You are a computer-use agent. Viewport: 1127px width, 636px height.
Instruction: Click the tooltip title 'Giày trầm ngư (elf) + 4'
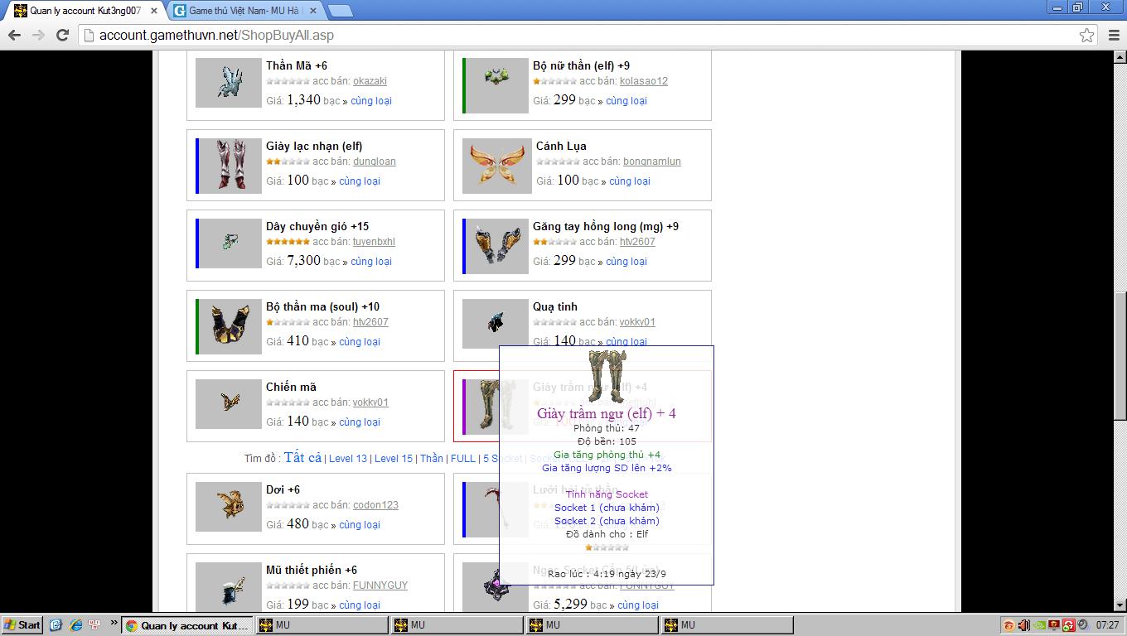(x=607, y=413)
